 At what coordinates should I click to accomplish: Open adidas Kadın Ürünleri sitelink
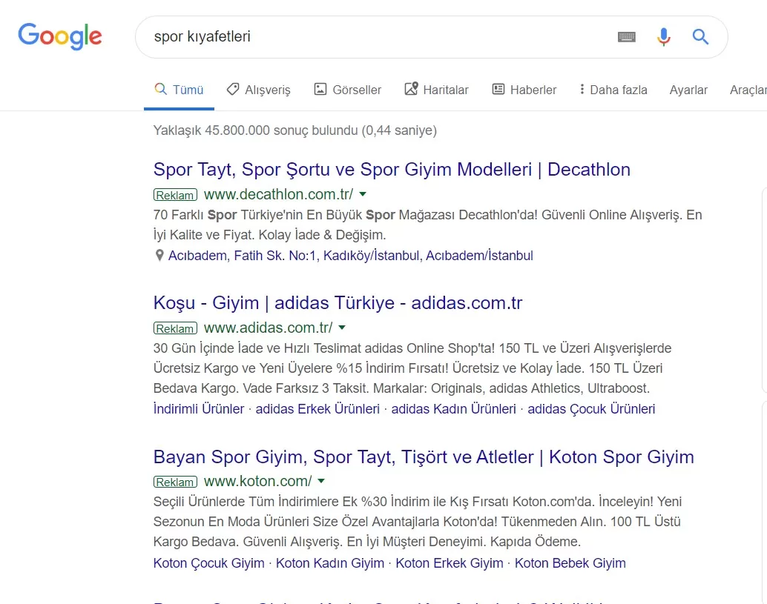tap(453, 409)
